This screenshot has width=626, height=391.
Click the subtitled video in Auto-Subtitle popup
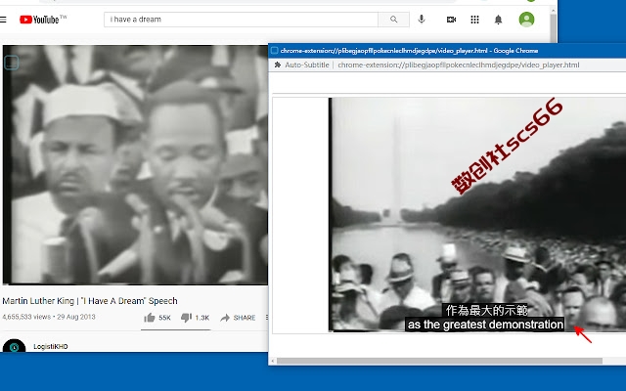point(477,214)
